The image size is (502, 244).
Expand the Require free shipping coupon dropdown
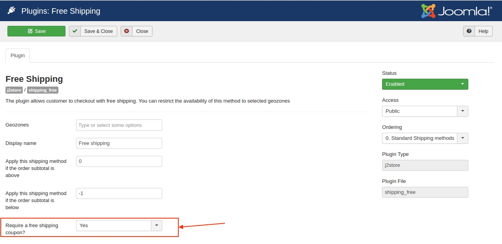(x=119, y=226)
